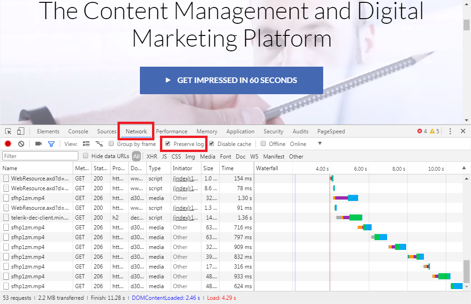Viewport: 471px width, 304px height.
Task: Open the Elements tab
Action: (48, 131)
